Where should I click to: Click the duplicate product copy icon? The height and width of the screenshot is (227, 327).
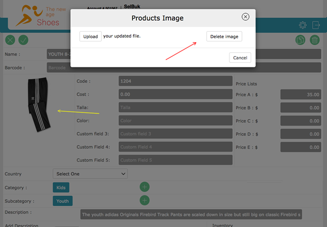(x=300, y=40)
